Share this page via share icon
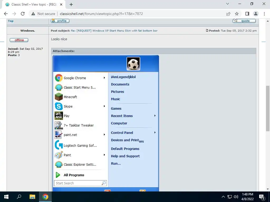Viewport: 270px width, 202px height. pyautogui.click(x=228, y=14)
